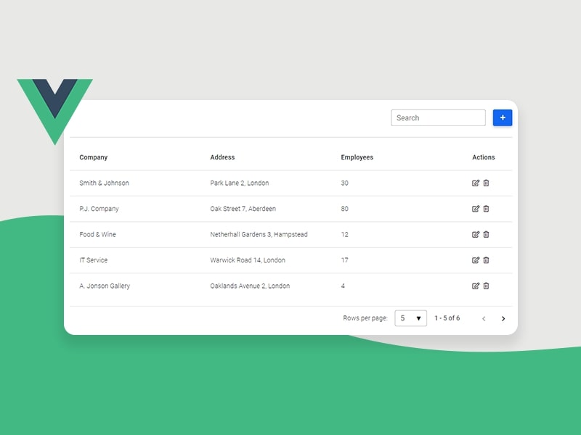Screen dimensions: 581x435
Task: Sort by the Company column header
Action: pos(94,157)
